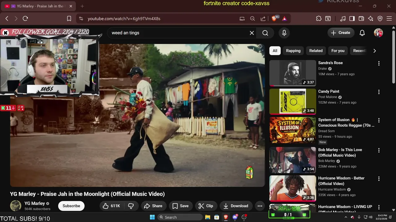Open Brave Shields lion icon
This screenshot has width=396, height=222.
pyautogui.click(x=274, y=18)
